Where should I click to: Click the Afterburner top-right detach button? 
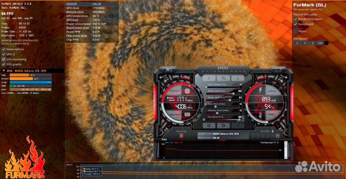pyautogui.click(x=278, y=69)
